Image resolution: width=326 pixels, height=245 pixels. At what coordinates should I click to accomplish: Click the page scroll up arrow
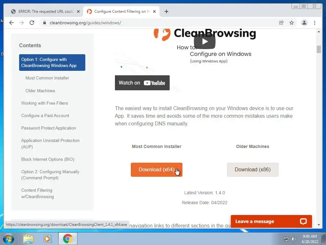(x=319, y=32)
